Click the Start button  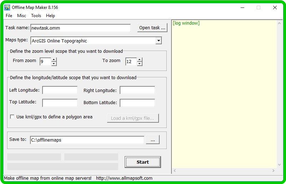143,162
